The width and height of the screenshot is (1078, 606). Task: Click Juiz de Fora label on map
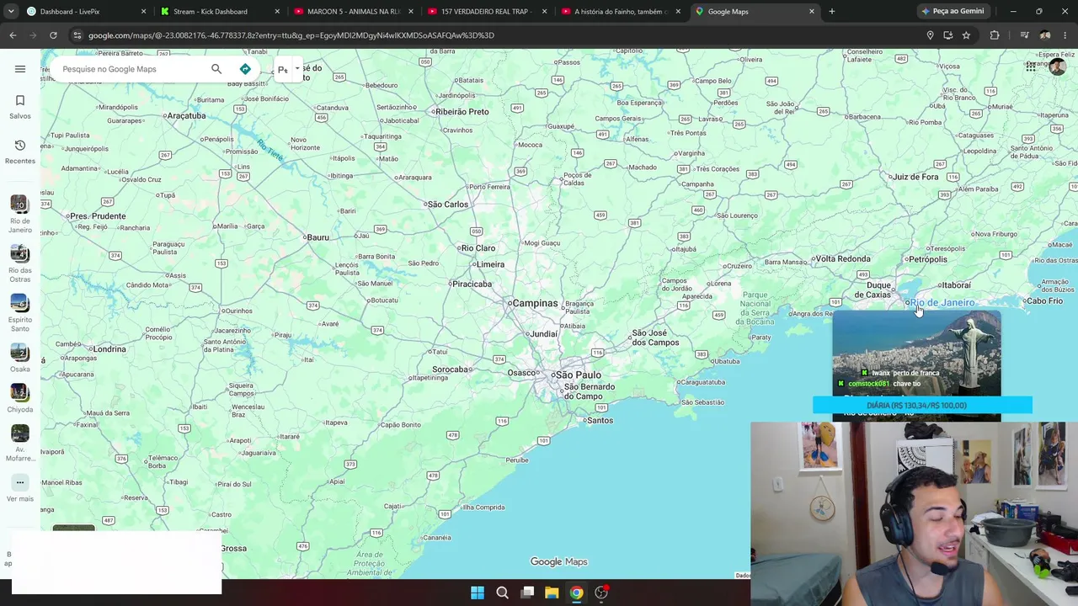(915, 177)
